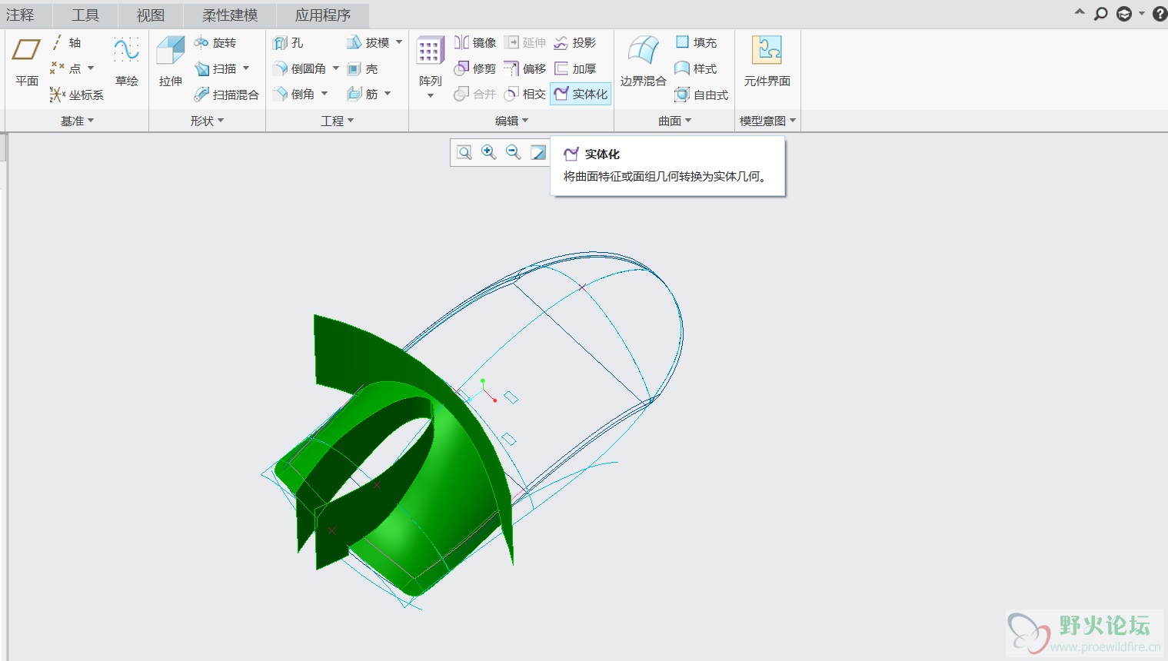Screen dimensions: 1168x661
Task: Open the 阵列 (Pattern) tool
Action: tap(430, 61)
